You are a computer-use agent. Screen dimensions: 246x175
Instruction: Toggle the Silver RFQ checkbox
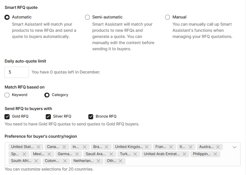click(x=48, y=116)
